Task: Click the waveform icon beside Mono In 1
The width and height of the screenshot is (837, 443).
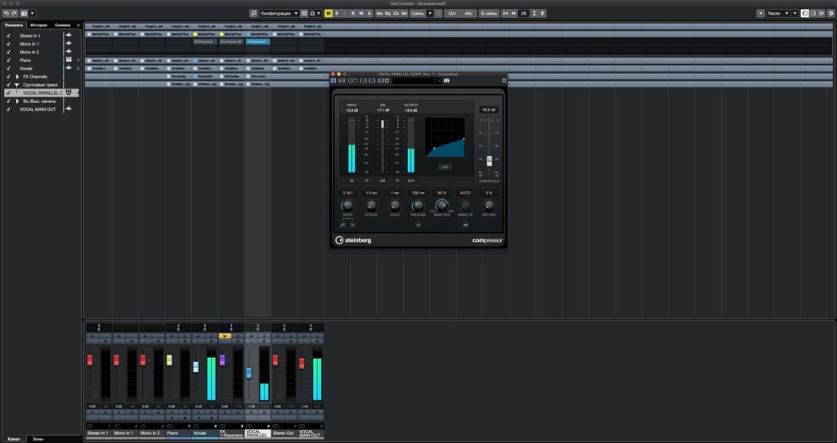Action: pos(69,44)
